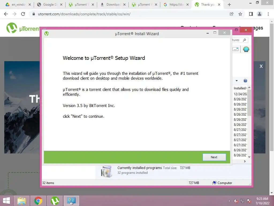274x206 pixels.
Task: Reload the page in Chrome
Action: (x=23, y=14)
